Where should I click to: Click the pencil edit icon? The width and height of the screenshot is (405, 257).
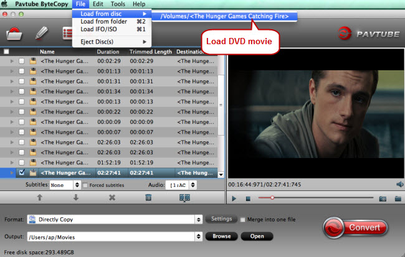[x=41, y=33]
